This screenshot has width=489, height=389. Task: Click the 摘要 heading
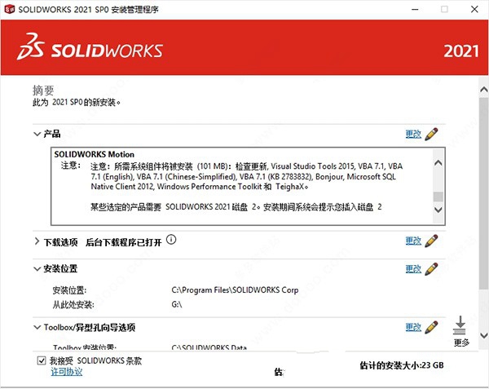point(43,91)
